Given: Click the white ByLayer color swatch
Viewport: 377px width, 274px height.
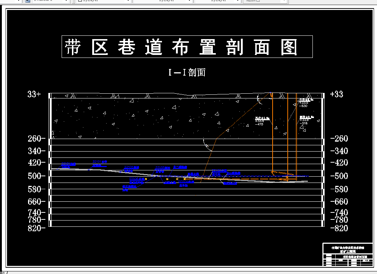Looking at the screenshot, I should [80, 1].
